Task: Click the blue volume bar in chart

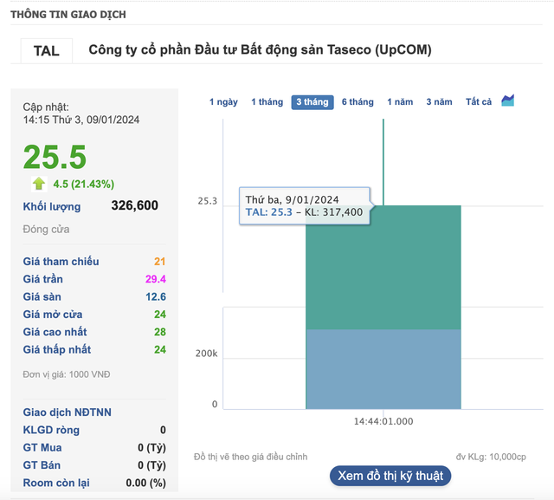Action: tap(383, 368)
